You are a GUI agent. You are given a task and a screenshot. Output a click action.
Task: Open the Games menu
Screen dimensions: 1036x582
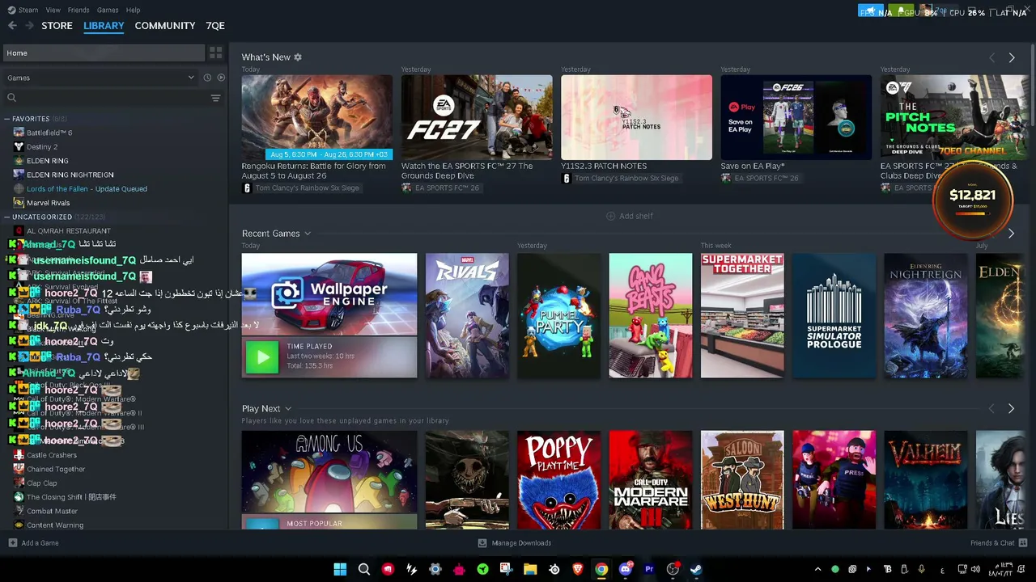[108, 10]
